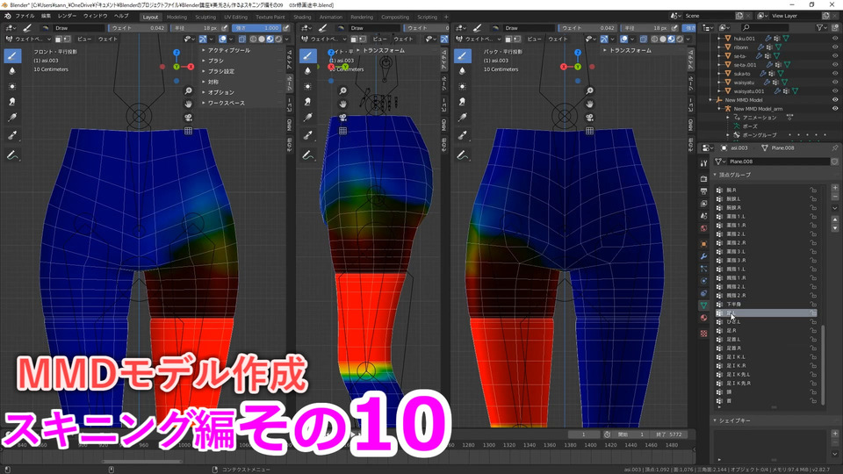Viewport: 843px width, 474px height.
Task: Select the Sample Weight eyedropper in front viewport
Action: click(12, 136)
